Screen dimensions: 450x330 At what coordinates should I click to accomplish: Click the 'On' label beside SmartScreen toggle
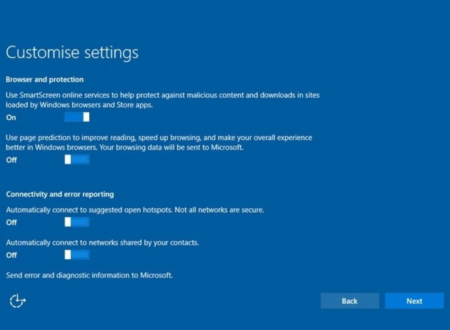pyautogui.click(x=11, y=118)
